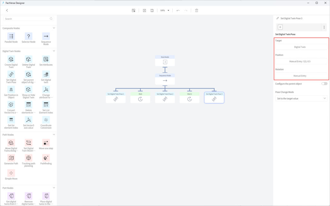Select Get digital twins from port node
330x206 pixels.
[x=11, y=196]
